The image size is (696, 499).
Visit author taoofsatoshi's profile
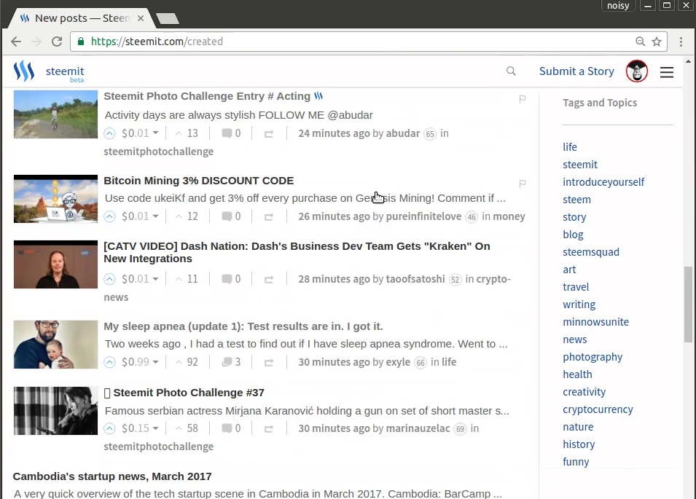[x=415, y=279]
